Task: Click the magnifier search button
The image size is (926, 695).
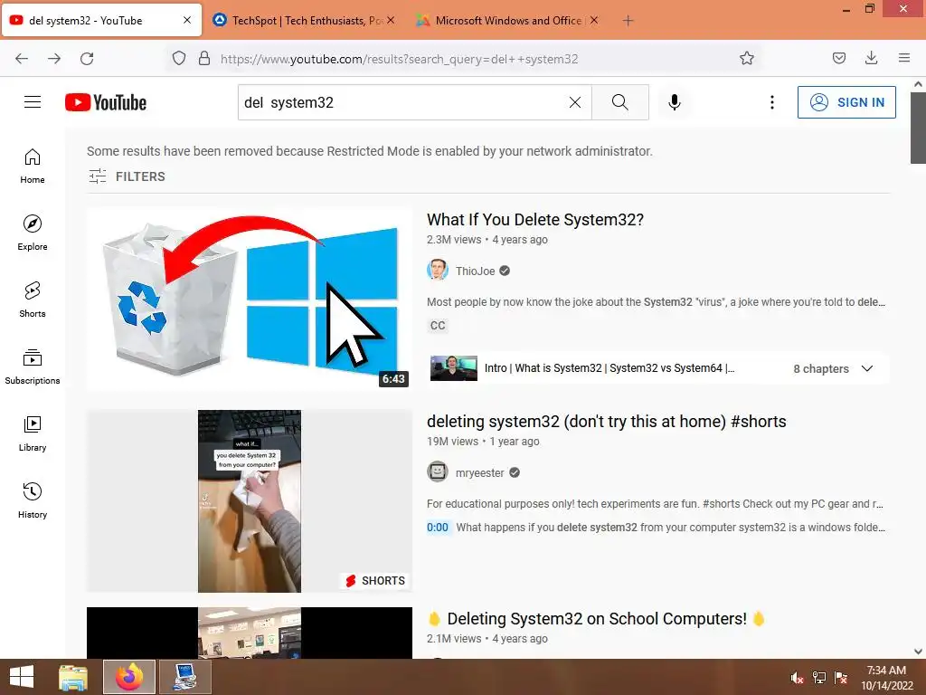Action: point(620,102)
